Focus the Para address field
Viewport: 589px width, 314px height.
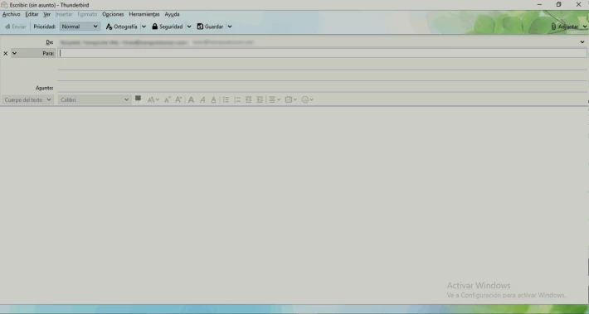coord(323,53)
